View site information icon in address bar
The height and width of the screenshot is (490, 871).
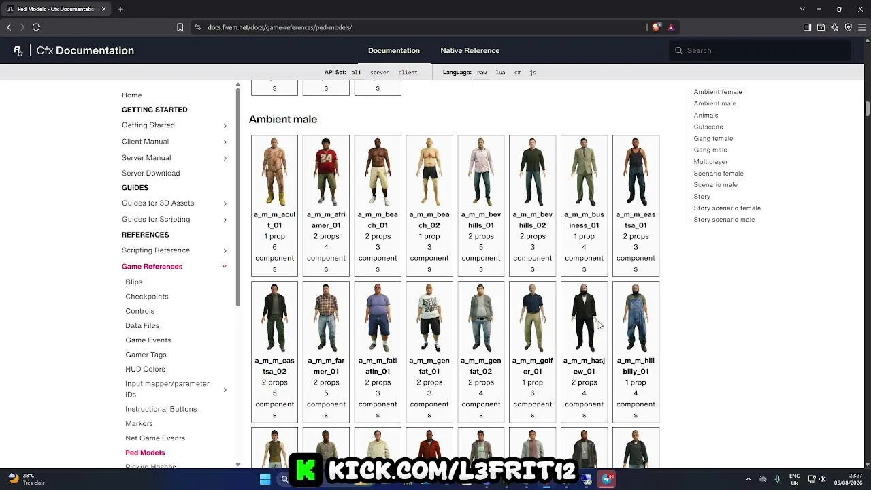pos(197,27)
